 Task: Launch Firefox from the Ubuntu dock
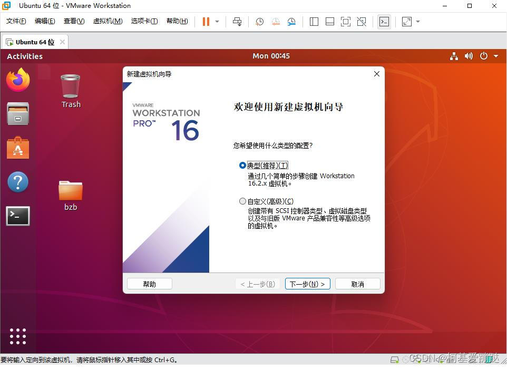coord(18,80)
